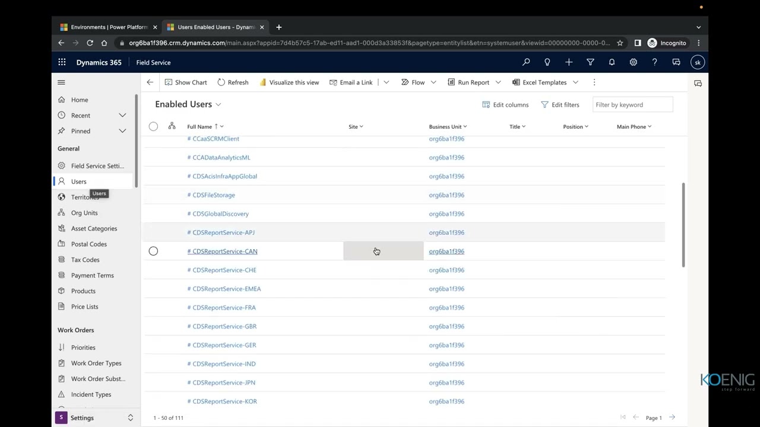The image size is (760, 427).
Task: Click the Refresh button
Action: click(x=233, y=82)
